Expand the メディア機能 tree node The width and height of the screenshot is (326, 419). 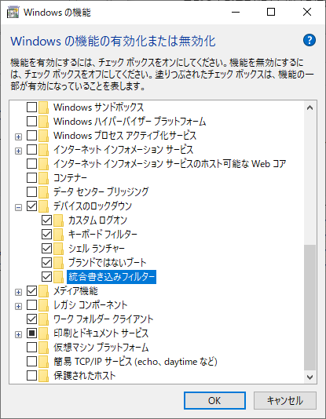[x=18, y=292]
